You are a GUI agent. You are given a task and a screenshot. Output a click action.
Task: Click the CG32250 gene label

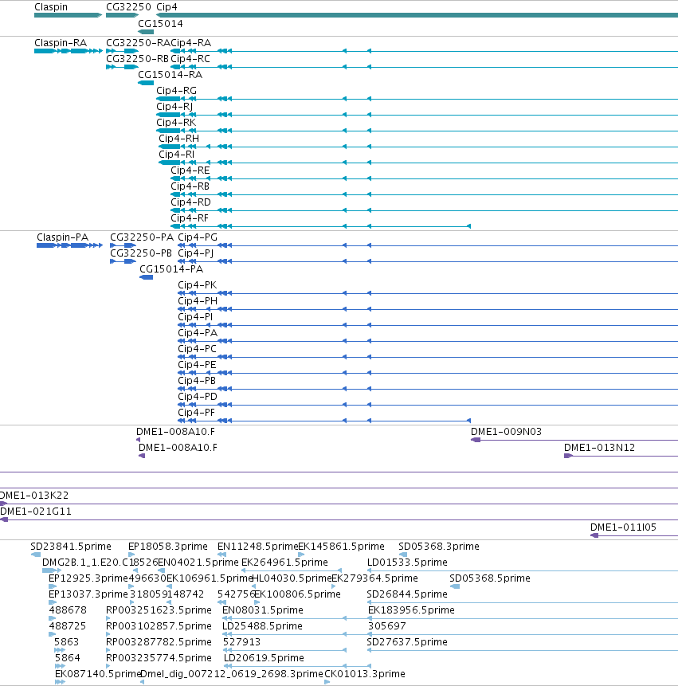128,7
